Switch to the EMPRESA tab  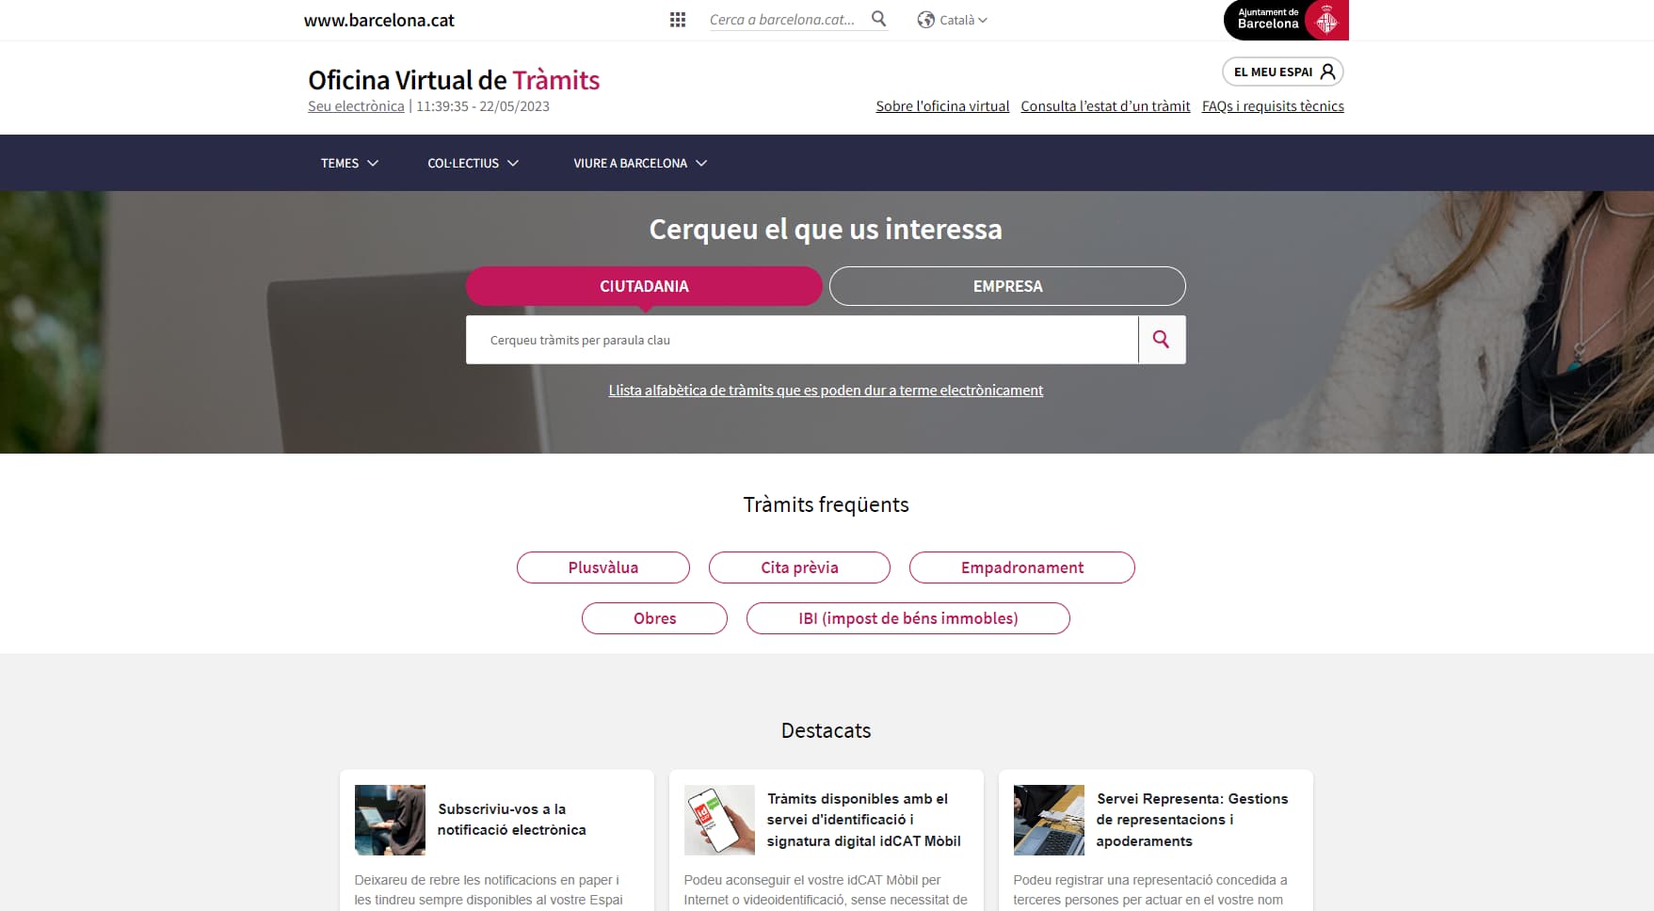click(x=1007, y=286)
